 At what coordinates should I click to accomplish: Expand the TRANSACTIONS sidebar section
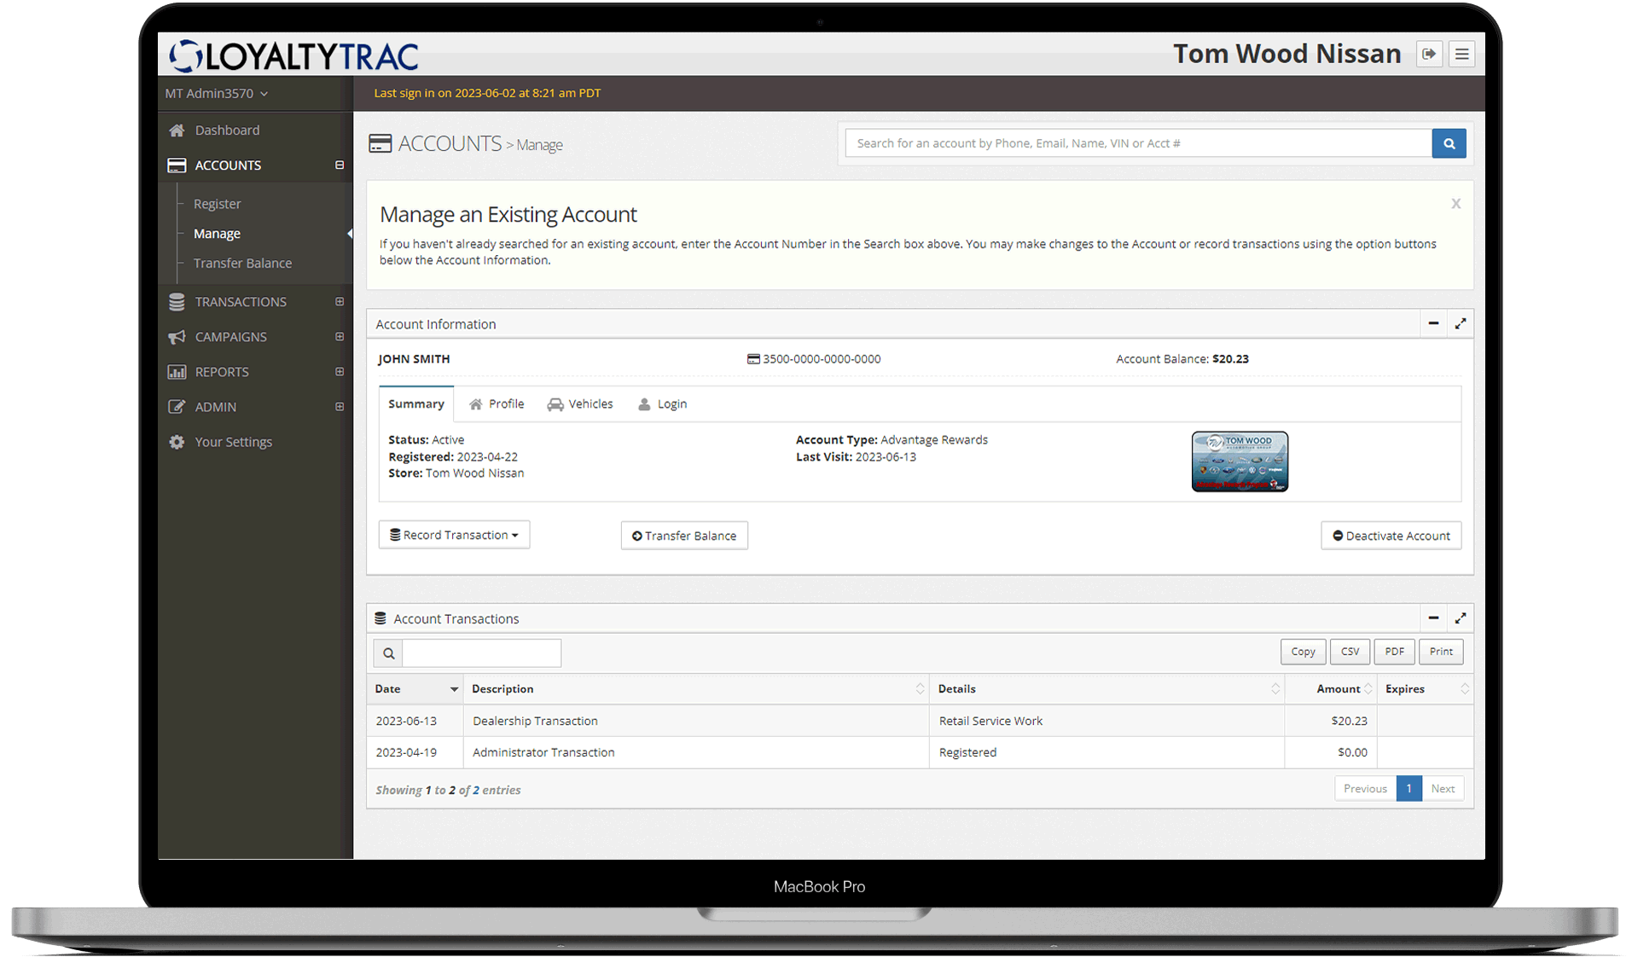[340, 302]
